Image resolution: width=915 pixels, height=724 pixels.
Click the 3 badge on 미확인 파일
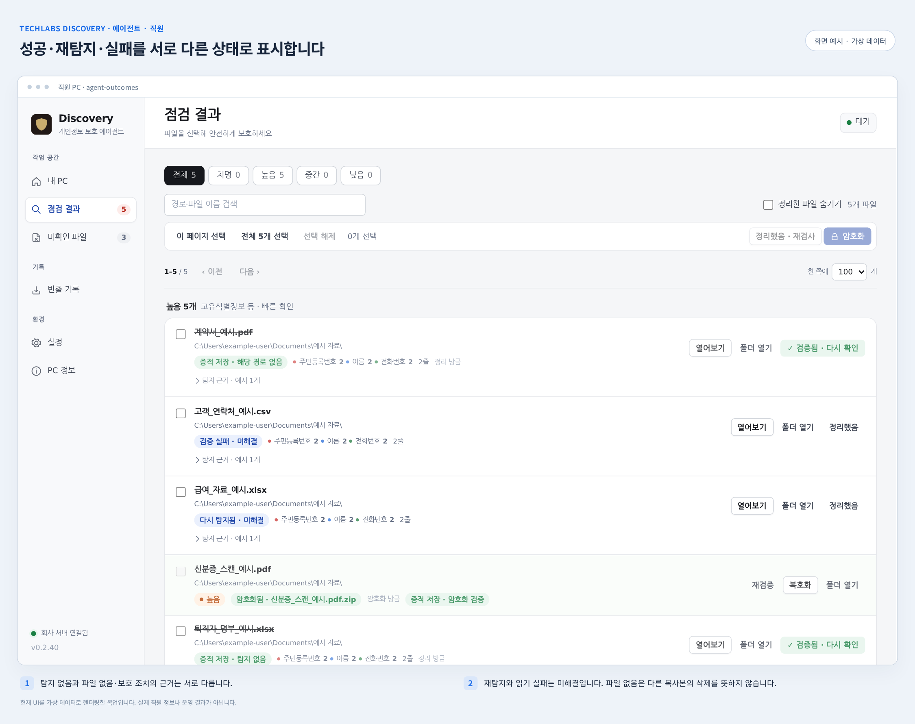pos(123,237)
